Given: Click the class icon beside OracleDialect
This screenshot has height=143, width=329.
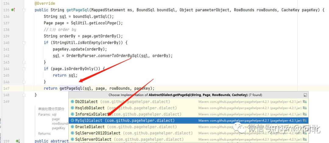Looking at the screenshot, I should click(73, 127).
